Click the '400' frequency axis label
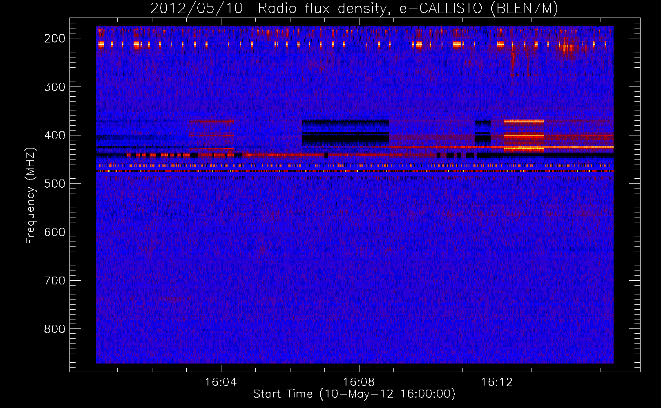 55,135
